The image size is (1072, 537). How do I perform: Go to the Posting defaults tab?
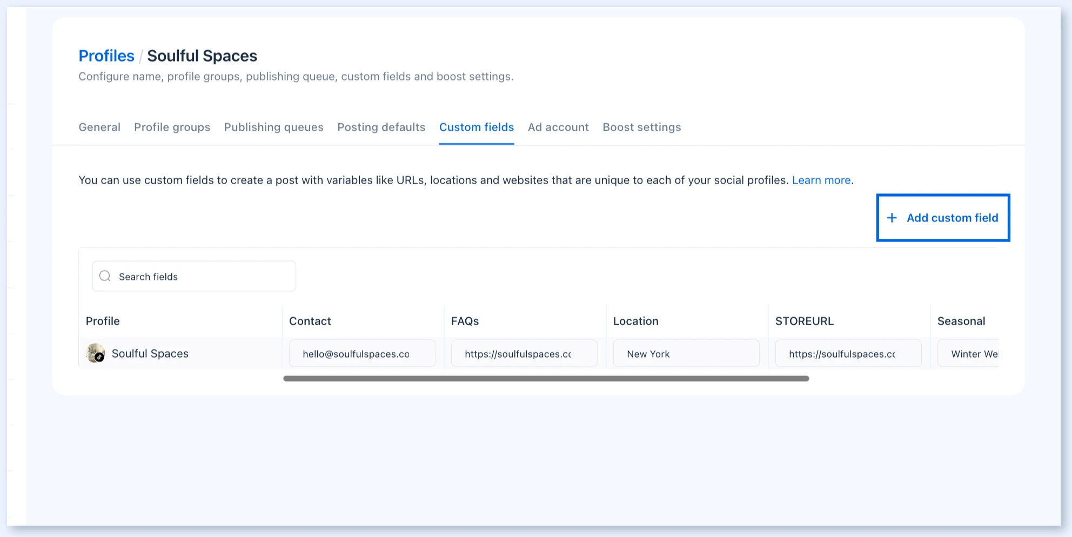[x=381, y=127]
